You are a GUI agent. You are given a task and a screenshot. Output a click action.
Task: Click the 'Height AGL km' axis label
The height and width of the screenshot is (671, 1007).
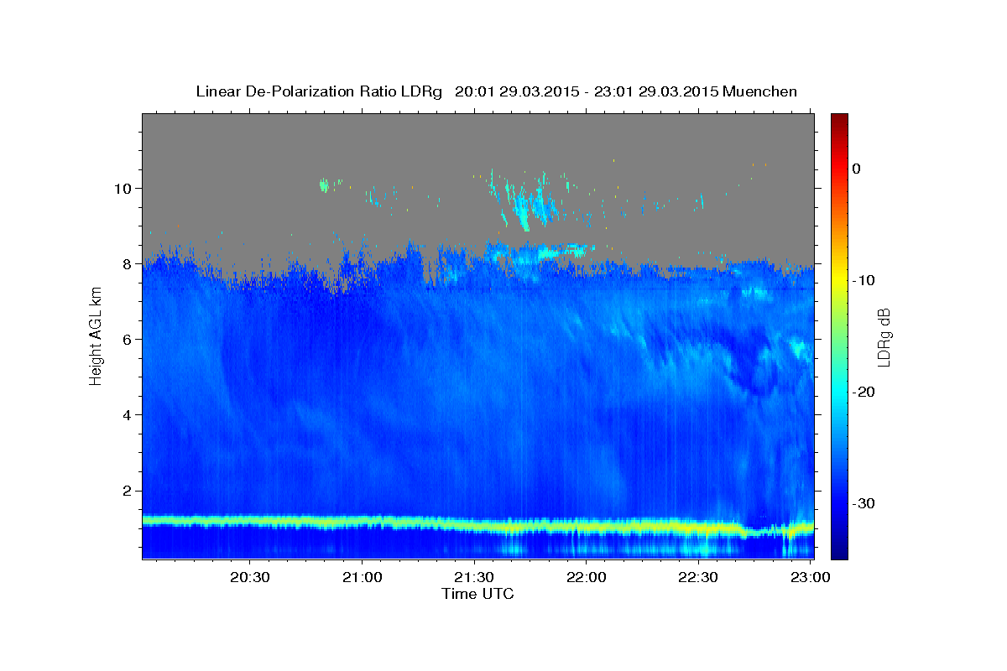point(96,336)
